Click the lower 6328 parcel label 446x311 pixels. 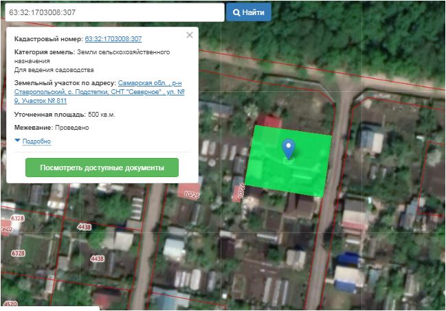[x=17, y=253]
